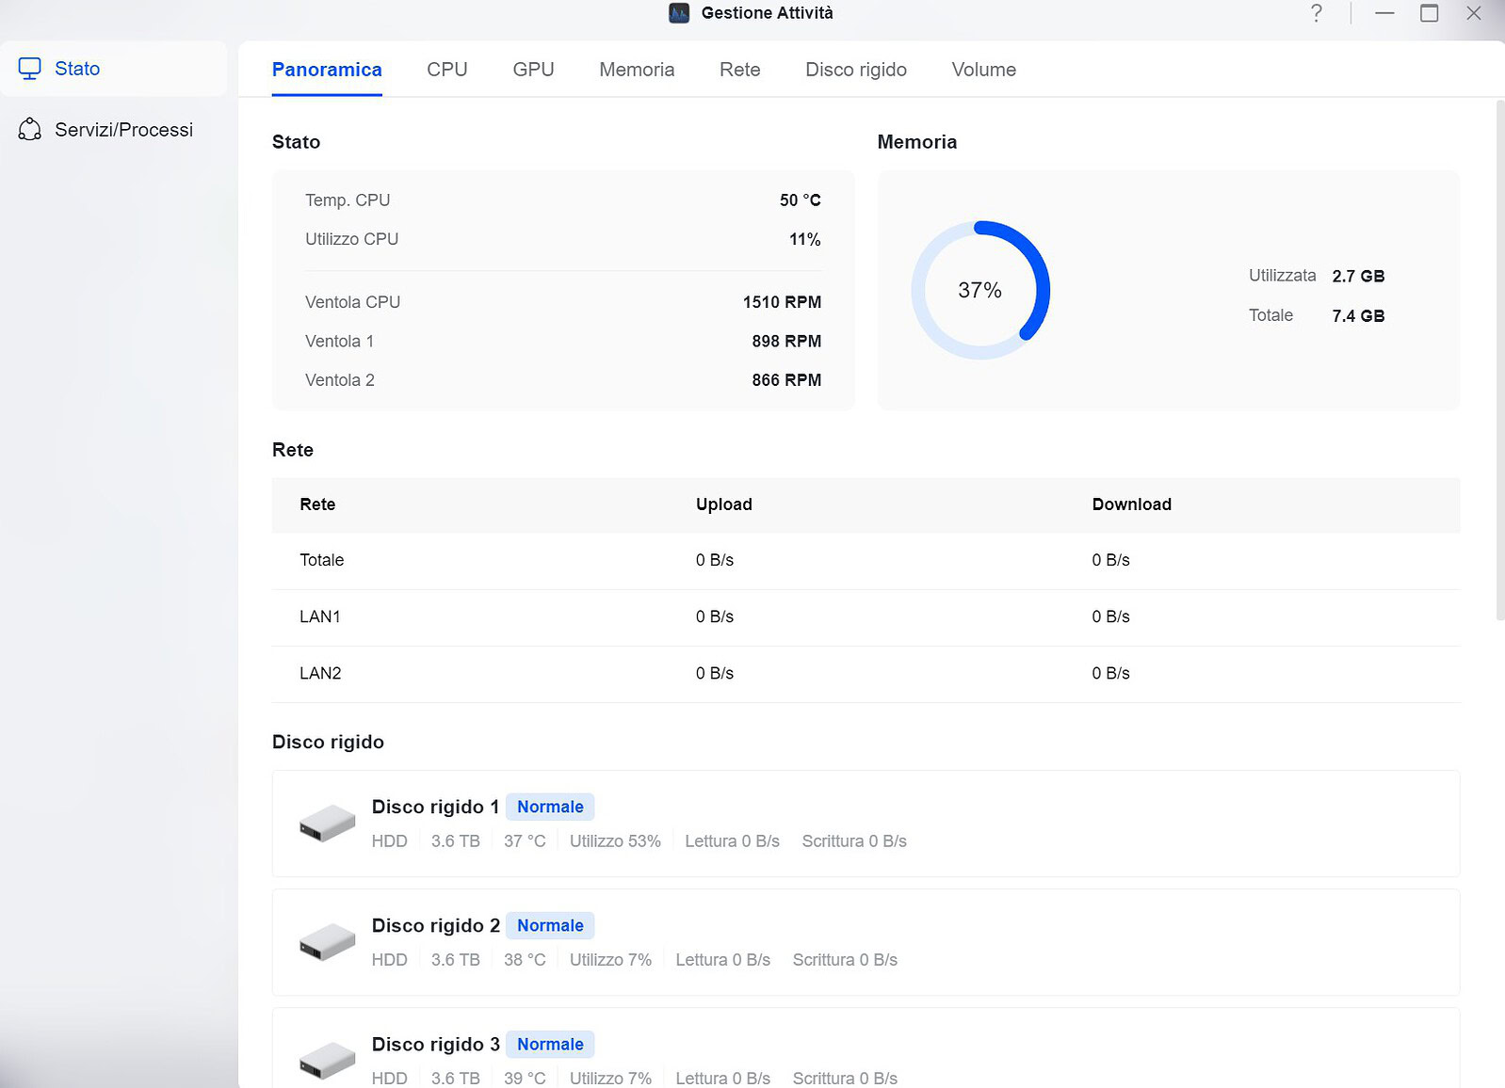Click the Disco rigido 1 title

[x=435, y=807]
